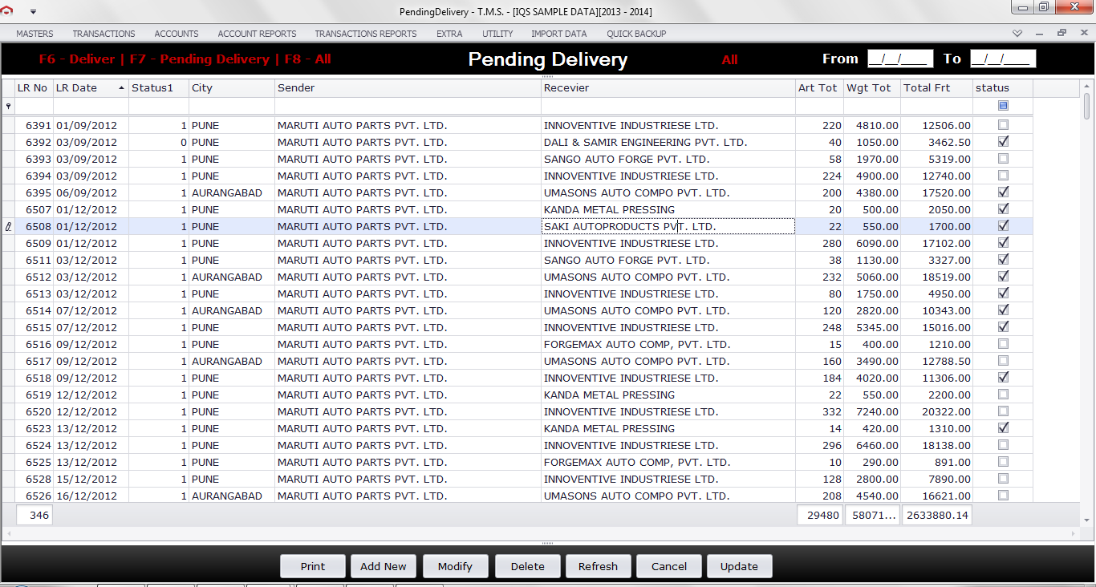
Task: Click the horizontal scrollbar left arrow
Action: pyautogui.click(x=7, y=533)
